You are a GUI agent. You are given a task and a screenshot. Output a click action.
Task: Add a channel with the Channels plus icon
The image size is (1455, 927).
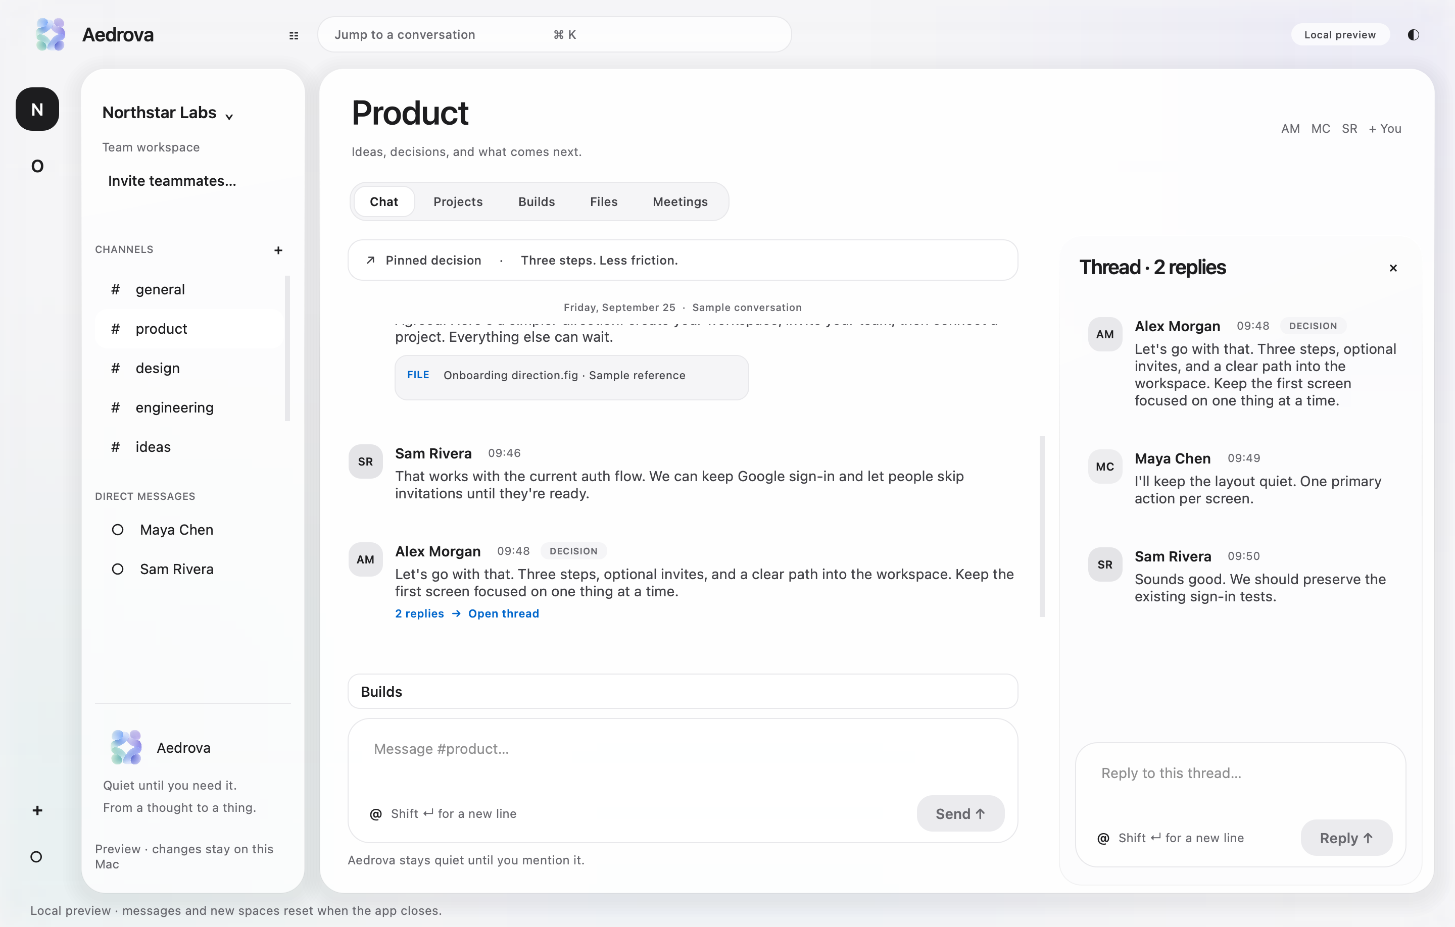[278, 250]
